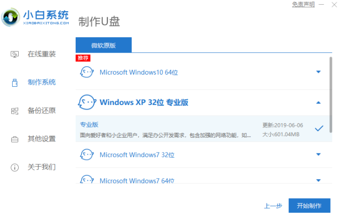
Task: Open the 免责声明 disclaimer link
Action: [x=303, y=4]
